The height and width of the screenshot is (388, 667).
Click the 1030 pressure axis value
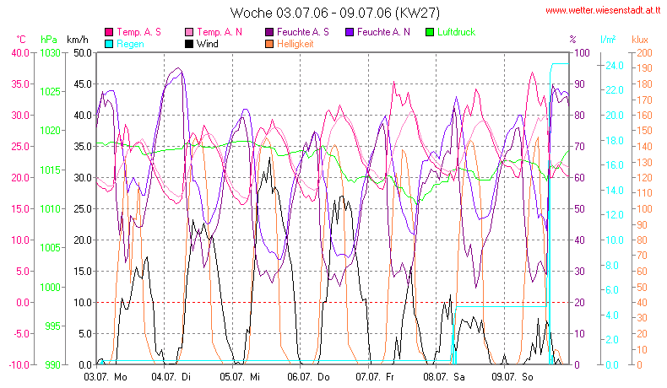click(50, 52)
